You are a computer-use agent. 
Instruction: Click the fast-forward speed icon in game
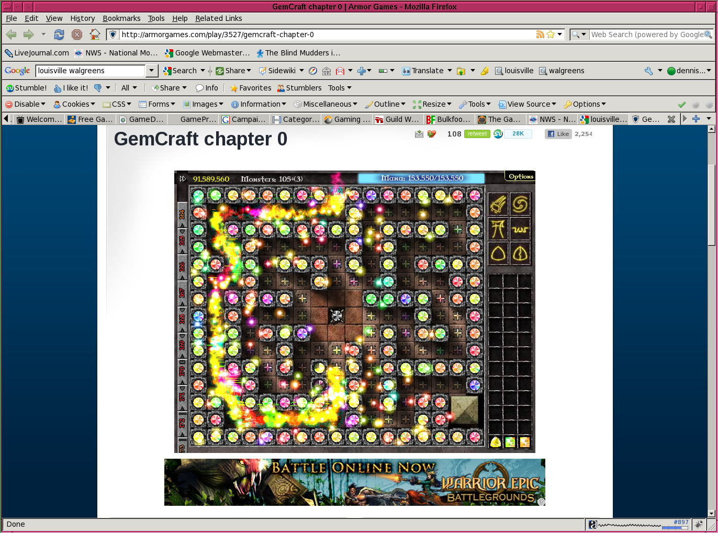click(x=182, y=179)
